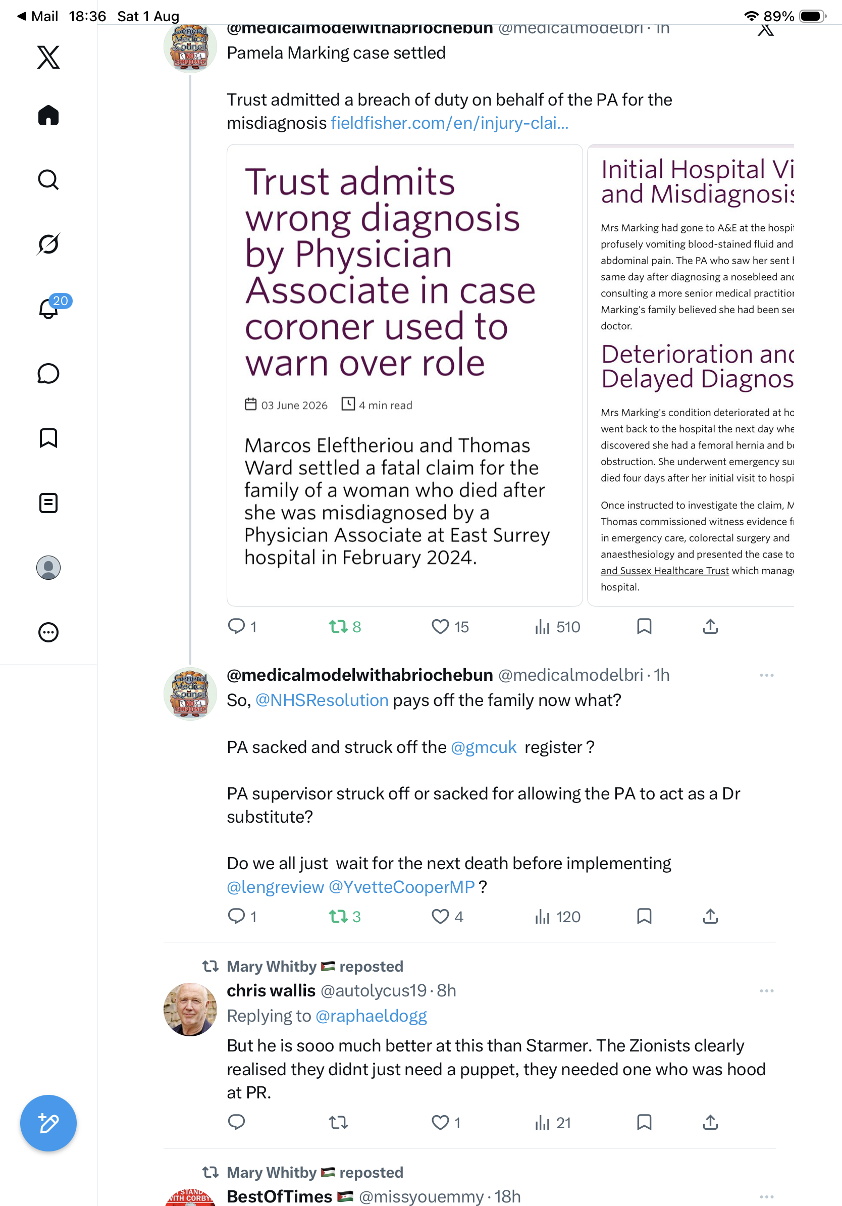Image resolution: width=842 pixels, height=1206 pixels.
Task: Bookmark the chris wallis reply
Action: [x=644, y=1123]
